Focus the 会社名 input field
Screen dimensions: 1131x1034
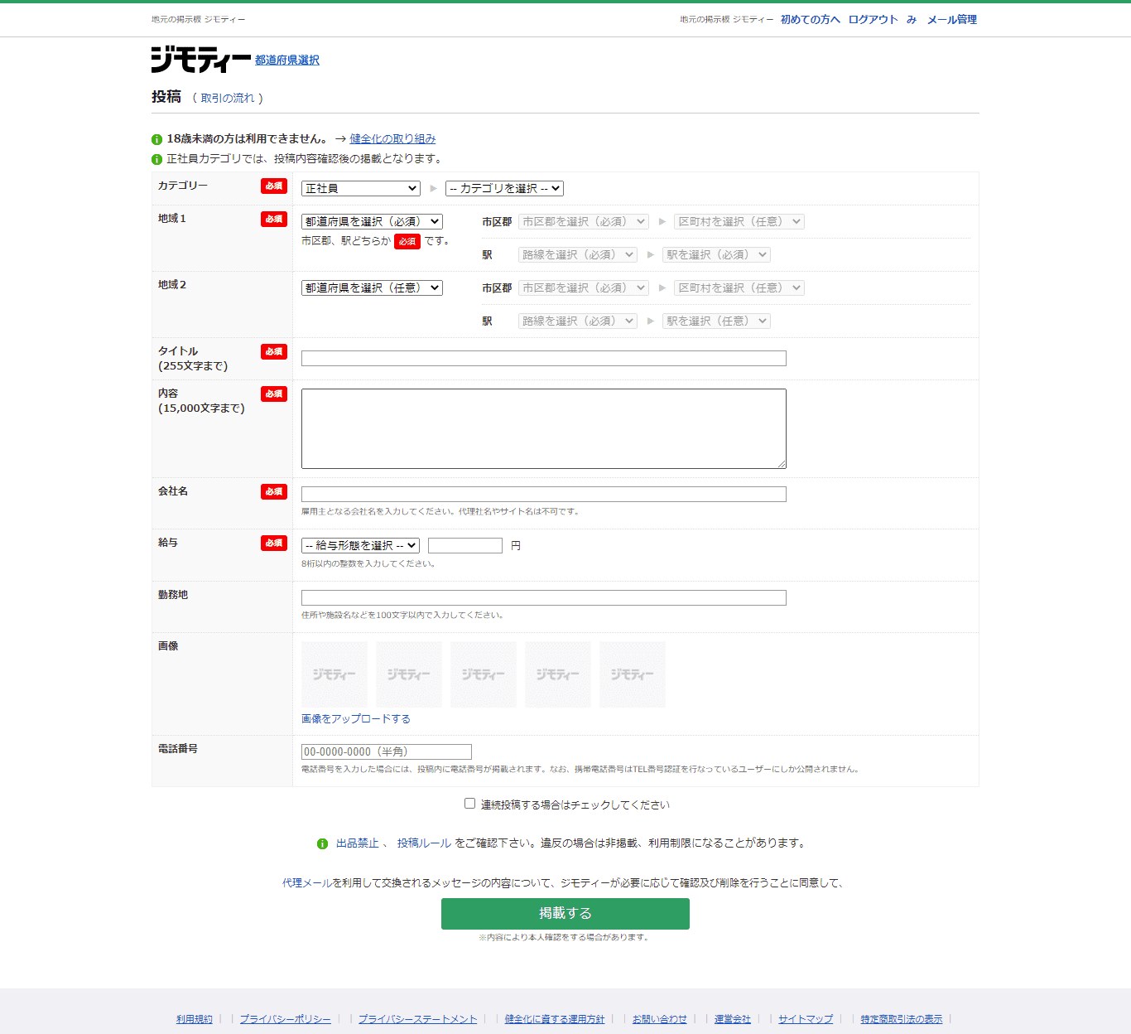[x=544, y=495]
